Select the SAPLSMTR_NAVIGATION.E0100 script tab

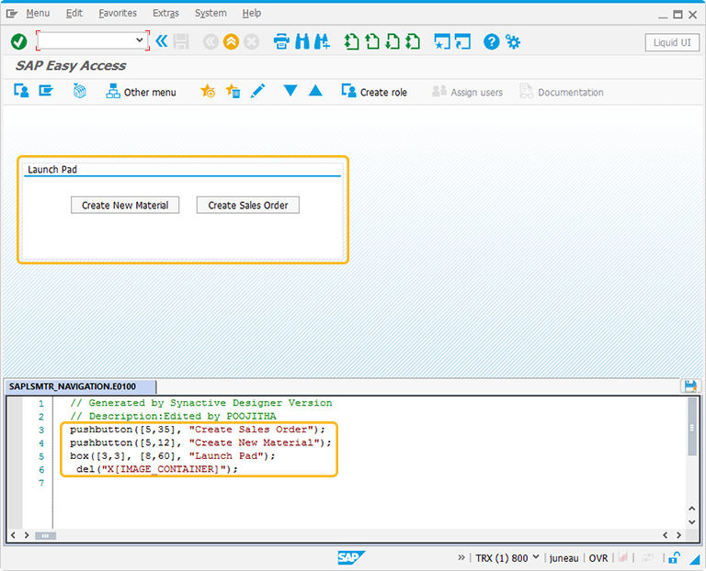(80, 386)
